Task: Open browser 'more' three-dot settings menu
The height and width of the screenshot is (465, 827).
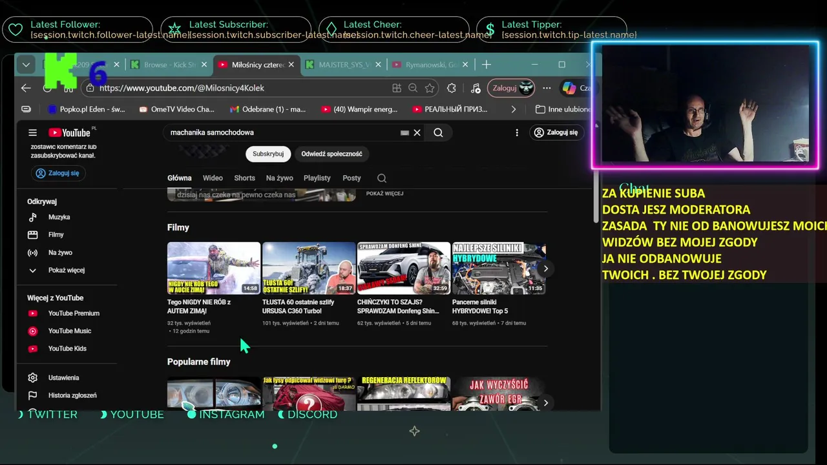Action: [x=547, y=88]
